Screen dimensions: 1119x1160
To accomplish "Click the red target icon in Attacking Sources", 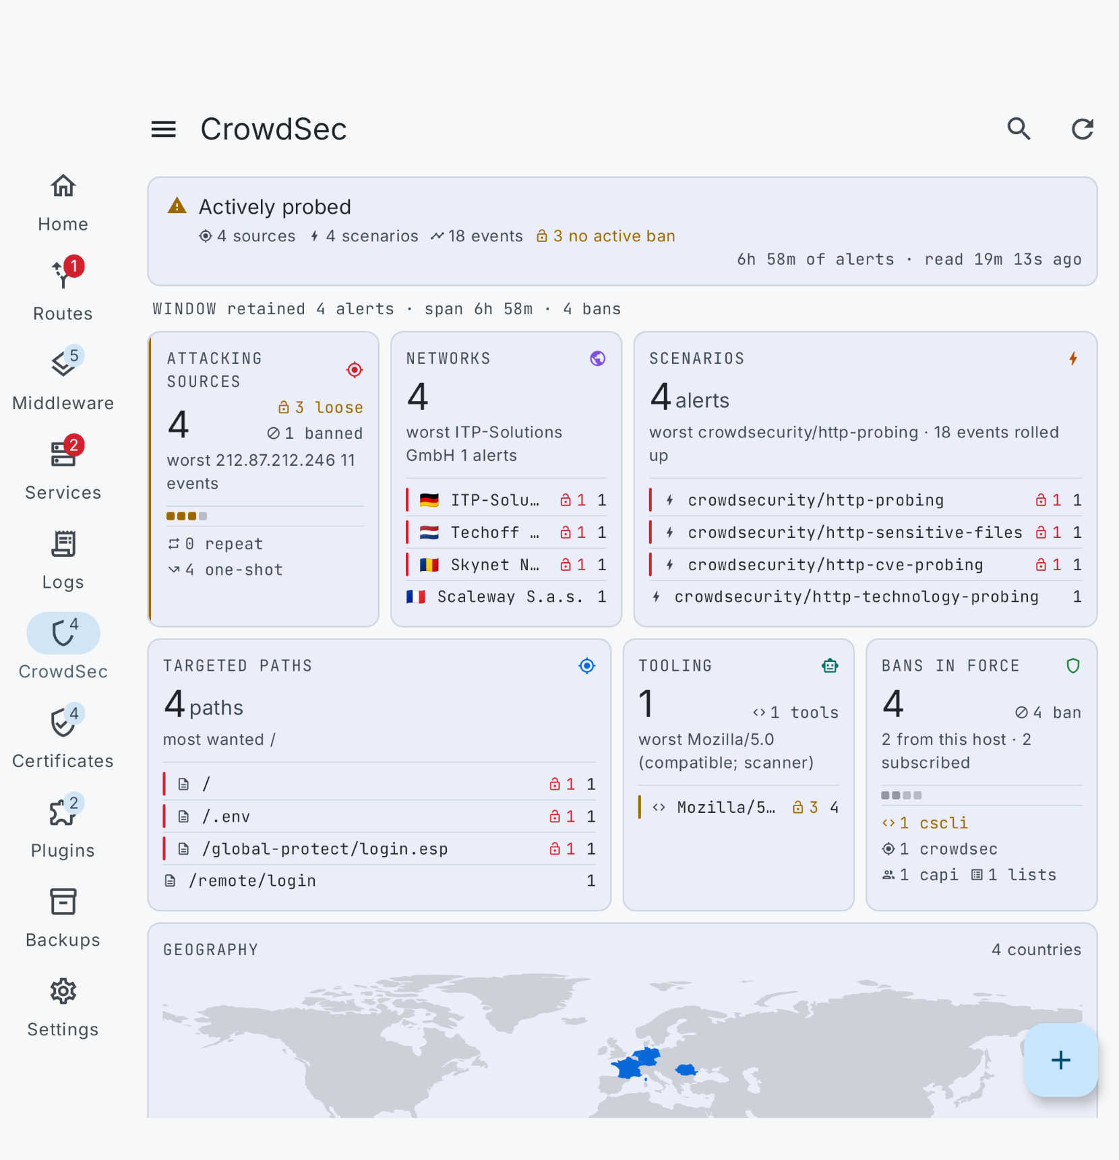I will pyautogui.click(x=355, y=370).
